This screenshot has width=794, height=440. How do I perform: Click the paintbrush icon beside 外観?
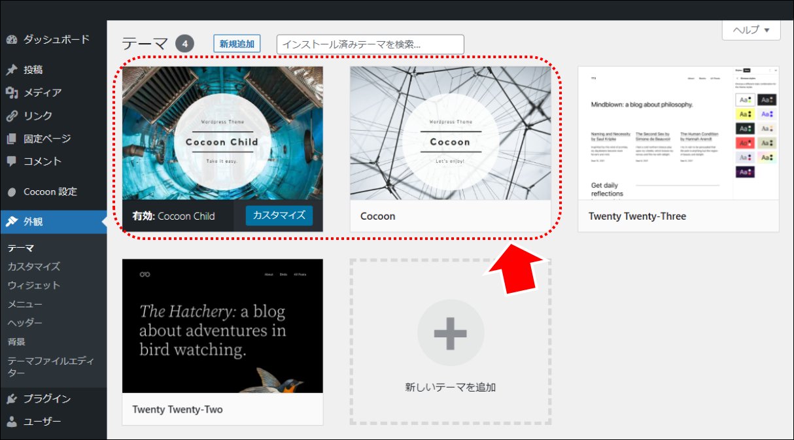tap(12, 222)
